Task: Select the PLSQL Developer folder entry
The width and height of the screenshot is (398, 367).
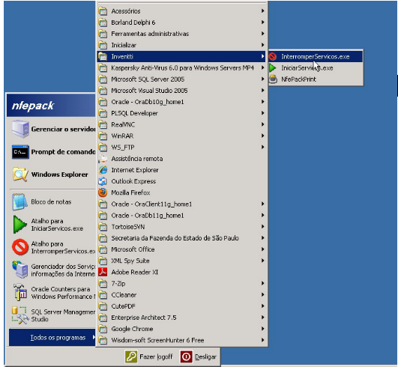Action: click(181, 113)
